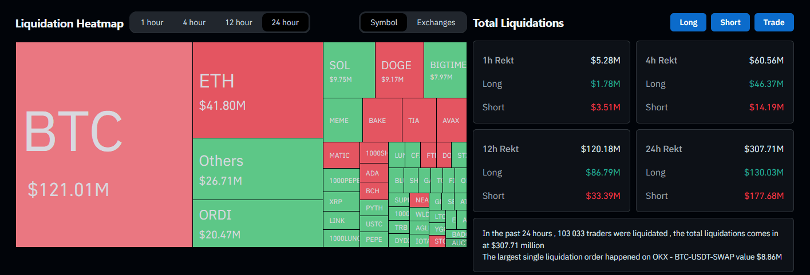Click the 24h Rekt total panel
The height and width of the screenshot is (275, 810).
pyautogui.click(x=714, y=172)
